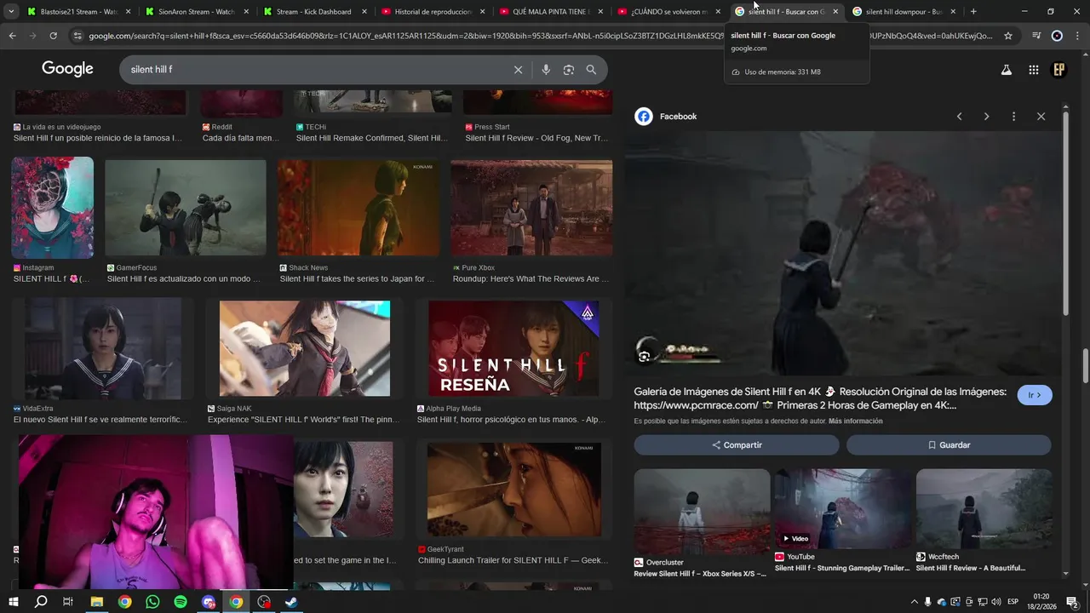This screenshot has width=1090, height=613.
Task: Switch to Historial de reproducciones tab
Action: [x=433, y=12]
